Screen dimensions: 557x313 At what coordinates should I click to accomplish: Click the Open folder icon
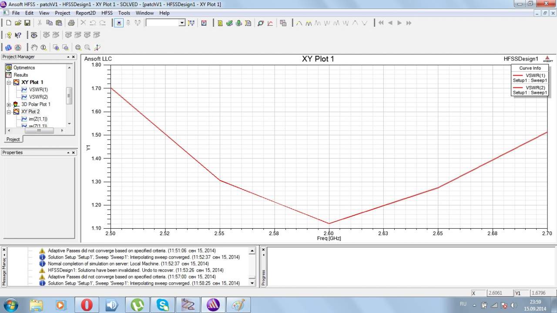point(18,23)
